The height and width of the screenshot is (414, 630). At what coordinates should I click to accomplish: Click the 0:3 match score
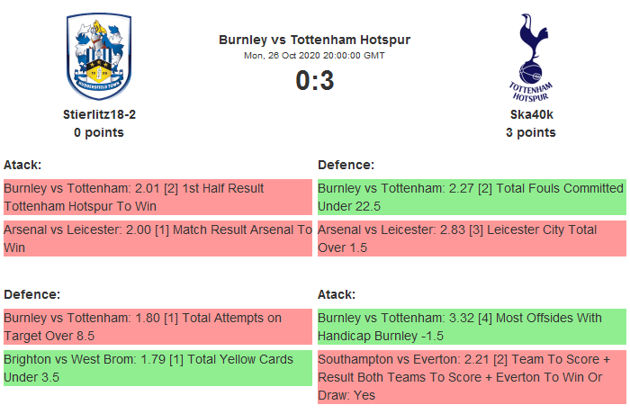click(x=314, y=80)
